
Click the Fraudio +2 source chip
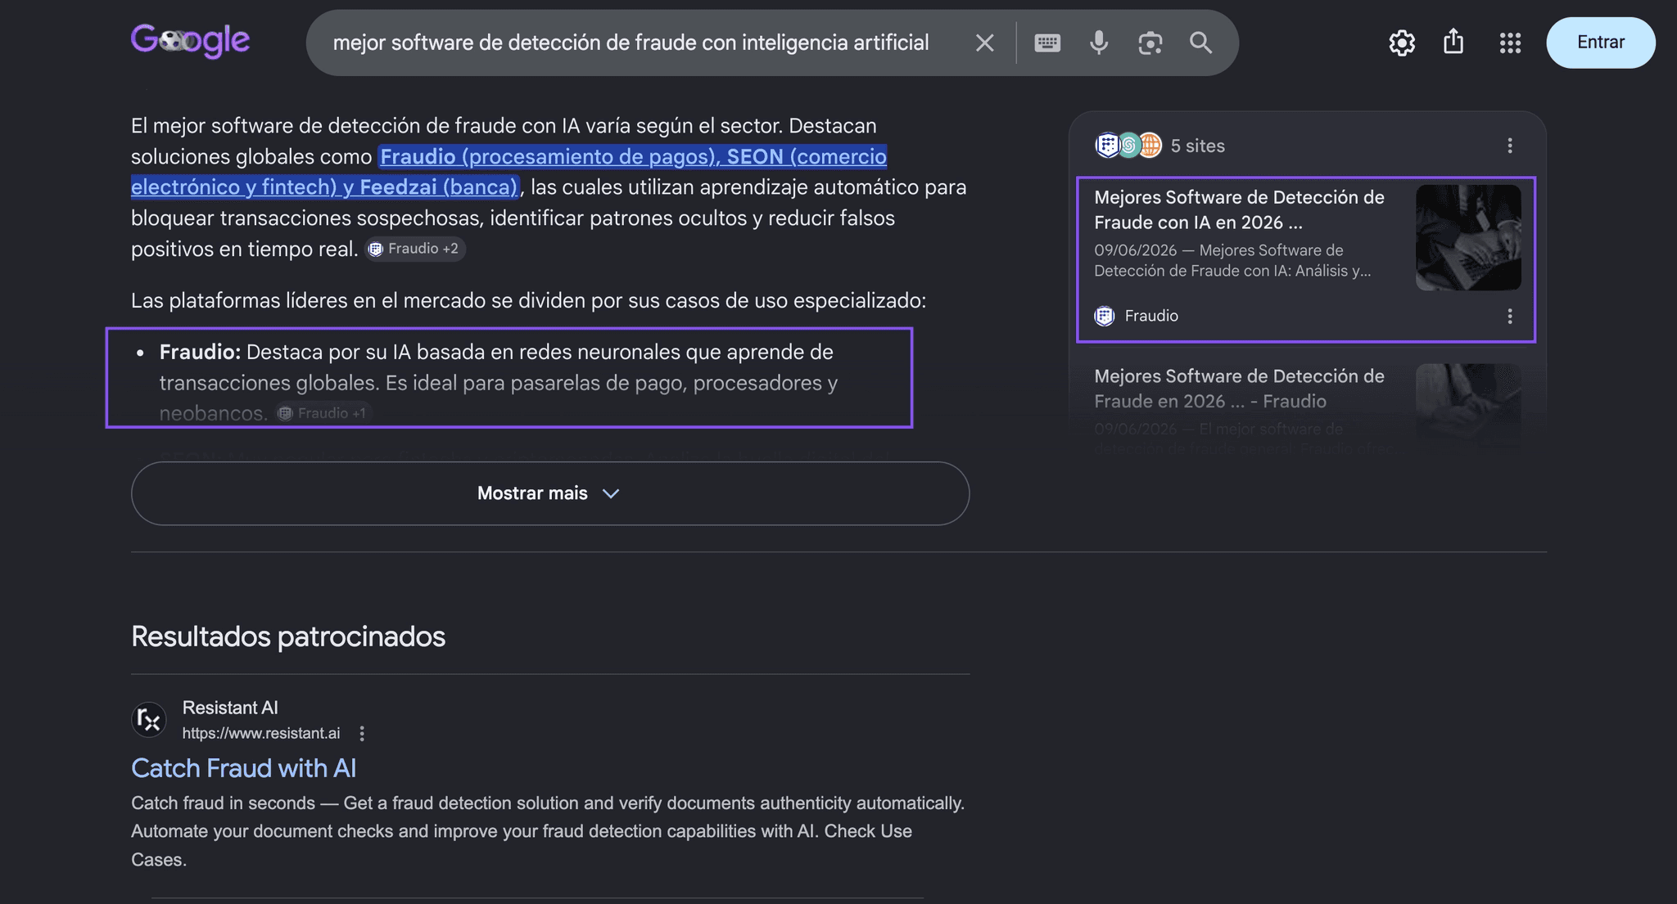pos(414,249)
